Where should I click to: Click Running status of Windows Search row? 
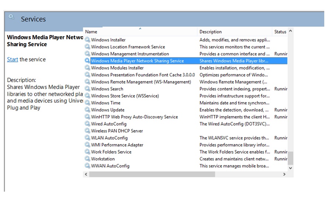click(x=281, y=89)
